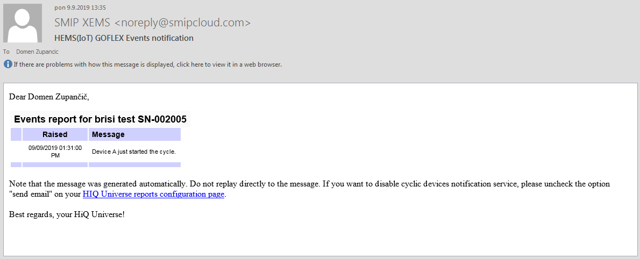Click the Message column header in events table
Image resolution: width=640 pixels, height=259 pixels.
click(x=134, y=134)
